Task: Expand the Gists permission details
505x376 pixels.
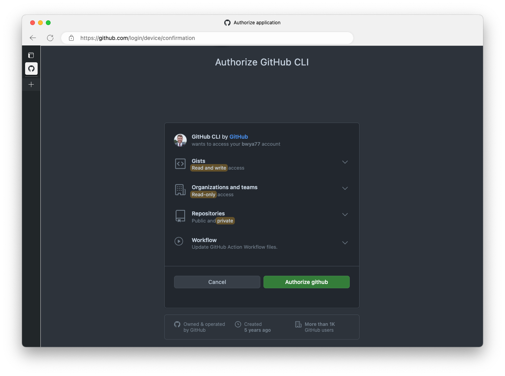Action: click(345, 162)
